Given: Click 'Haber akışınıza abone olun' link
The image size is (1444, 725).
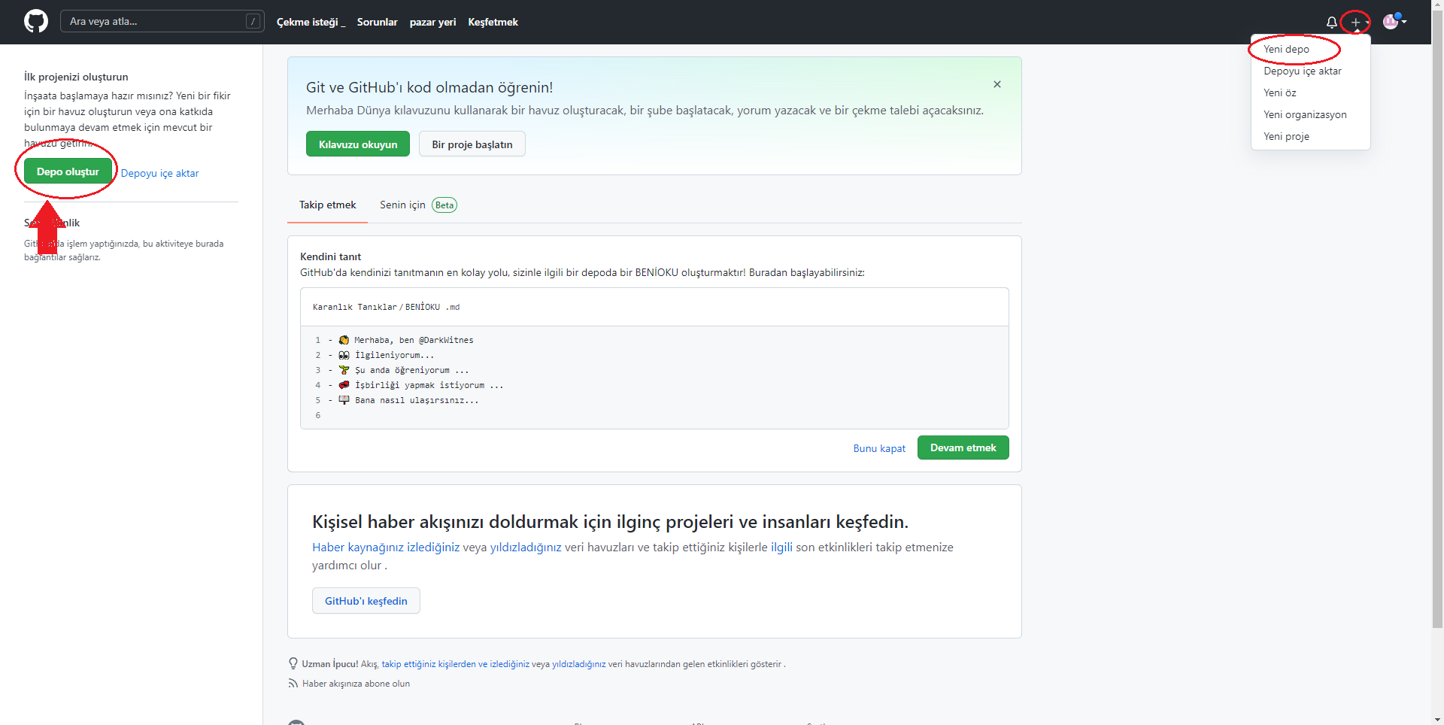Looking at the screenshot, I should (356, 684).
